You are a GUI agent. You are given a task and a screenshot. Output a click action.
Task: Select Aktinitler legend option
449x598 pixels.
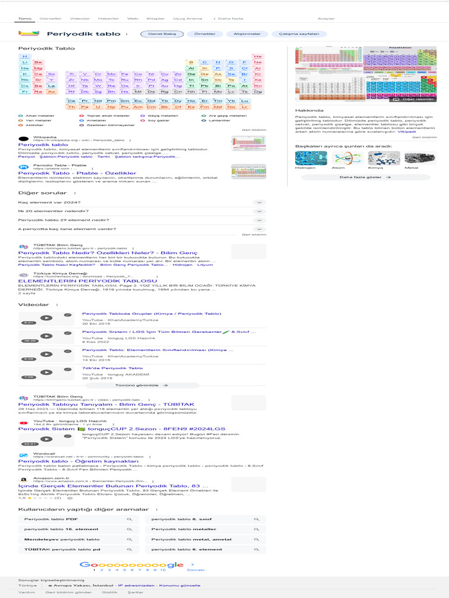[x=31, y=125]
